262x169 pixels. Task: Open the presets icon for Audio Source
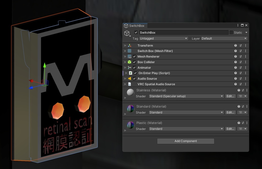point(241,78)
